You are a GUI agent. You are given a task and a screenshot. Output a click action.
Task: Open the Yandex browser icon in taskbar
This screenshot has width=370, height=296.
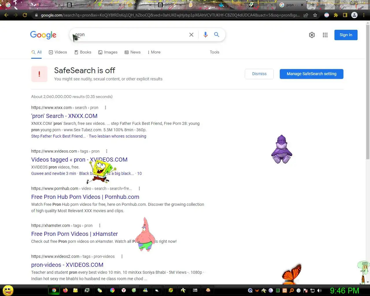124,290
